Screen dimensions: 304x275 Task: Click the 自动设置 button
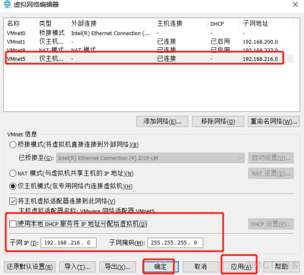[x=271, y=158]
